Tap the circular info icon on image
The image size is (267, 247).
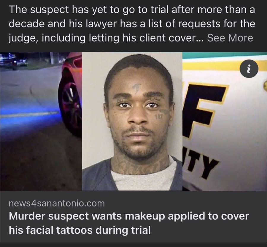point(249,69)
